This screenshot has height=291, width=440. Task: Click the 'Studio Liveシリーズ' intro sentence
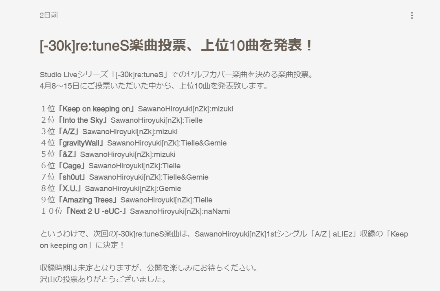tap(176, 75)
